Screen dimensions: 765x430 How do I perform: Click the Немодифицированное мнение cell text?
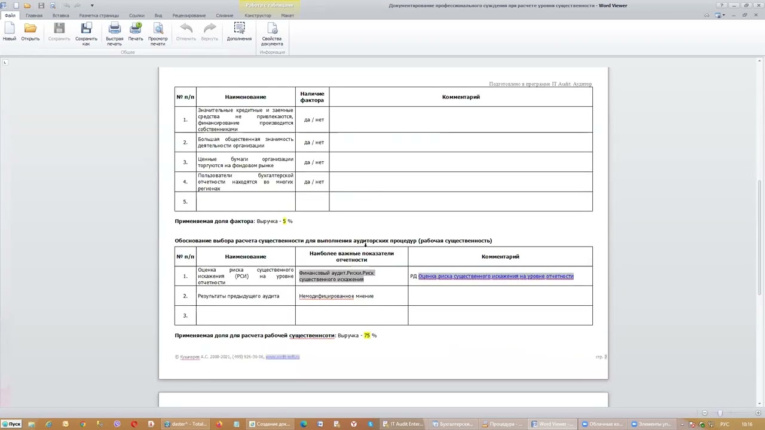point(336,296)
